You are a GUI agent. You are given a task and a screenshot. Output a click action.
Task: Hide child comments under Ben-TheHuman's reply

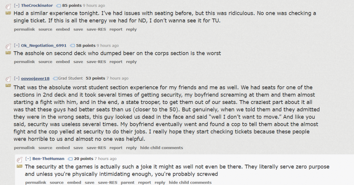(190, 183)
